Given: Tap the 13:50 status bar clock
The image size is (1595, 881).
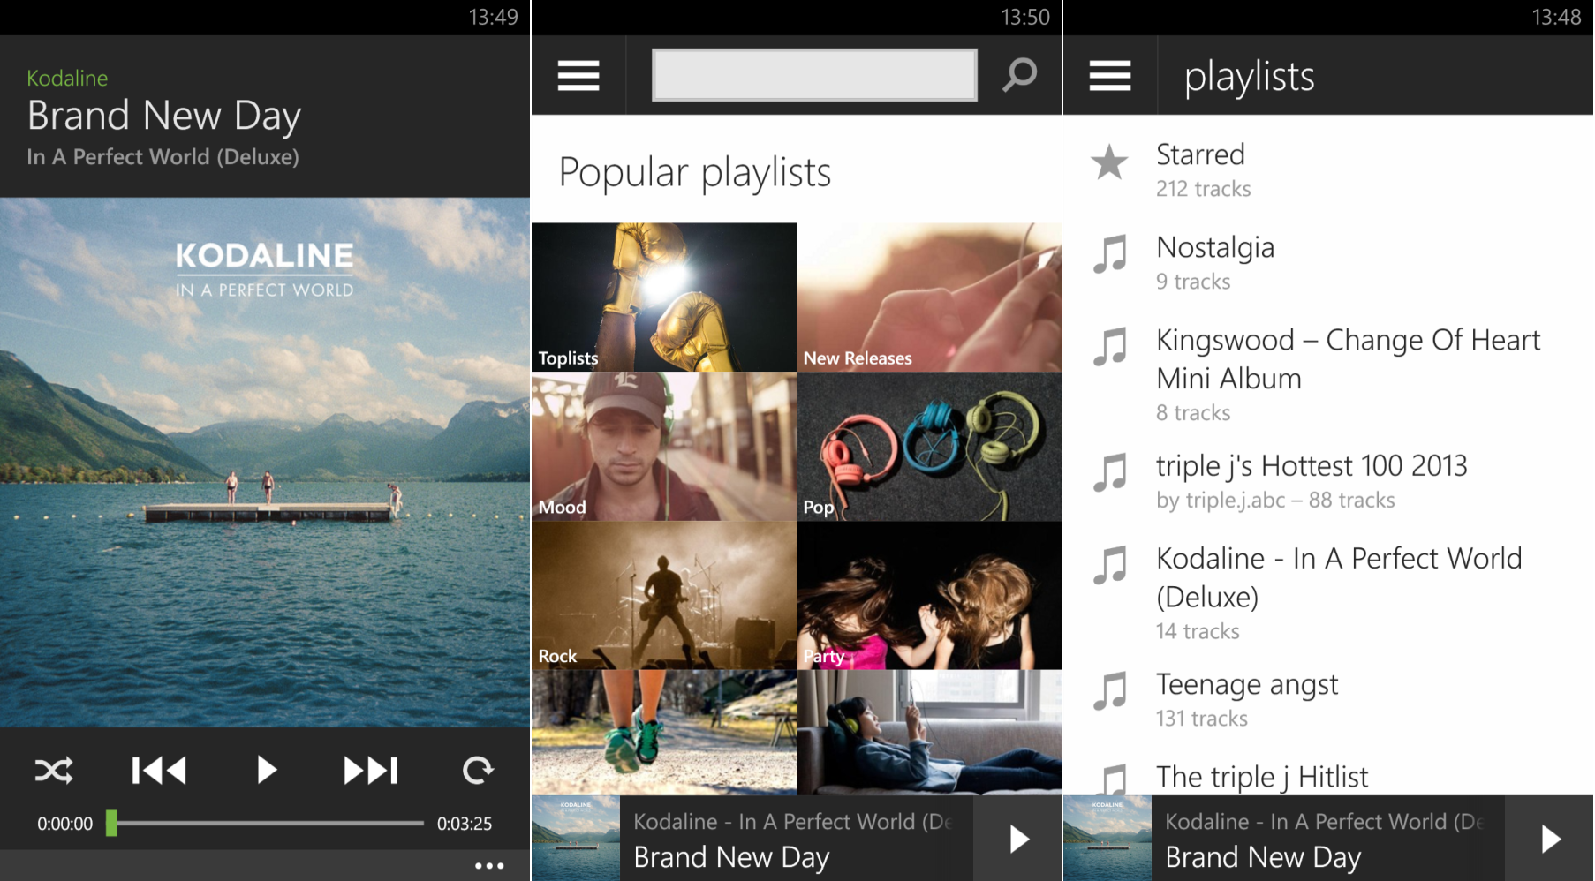Looking at the screenshot, I should coord(1024,18).
